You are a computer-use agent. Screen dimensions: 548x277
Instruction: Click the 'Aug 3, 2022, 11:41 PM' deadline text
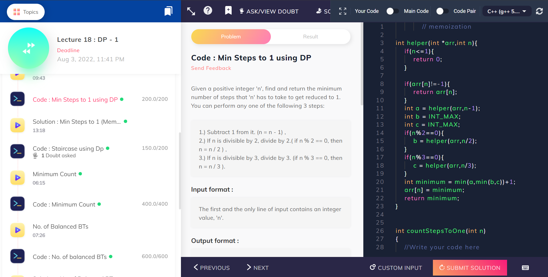(91, 59)
